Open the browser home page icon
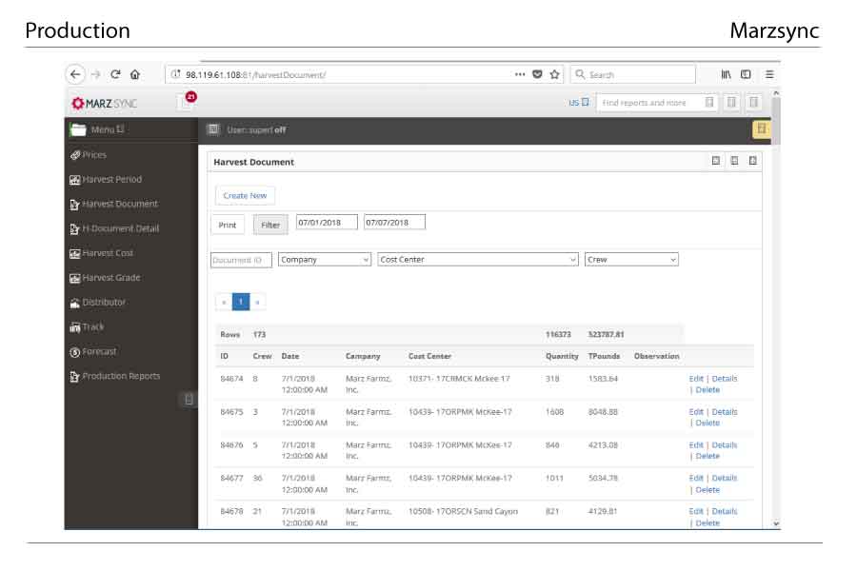The height and width of the screenshot is (571, 857). [135, 74]
